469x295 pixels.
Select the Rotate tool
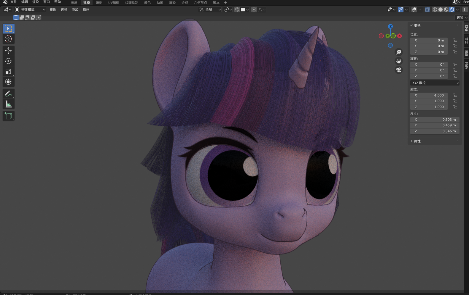(8, 61)
